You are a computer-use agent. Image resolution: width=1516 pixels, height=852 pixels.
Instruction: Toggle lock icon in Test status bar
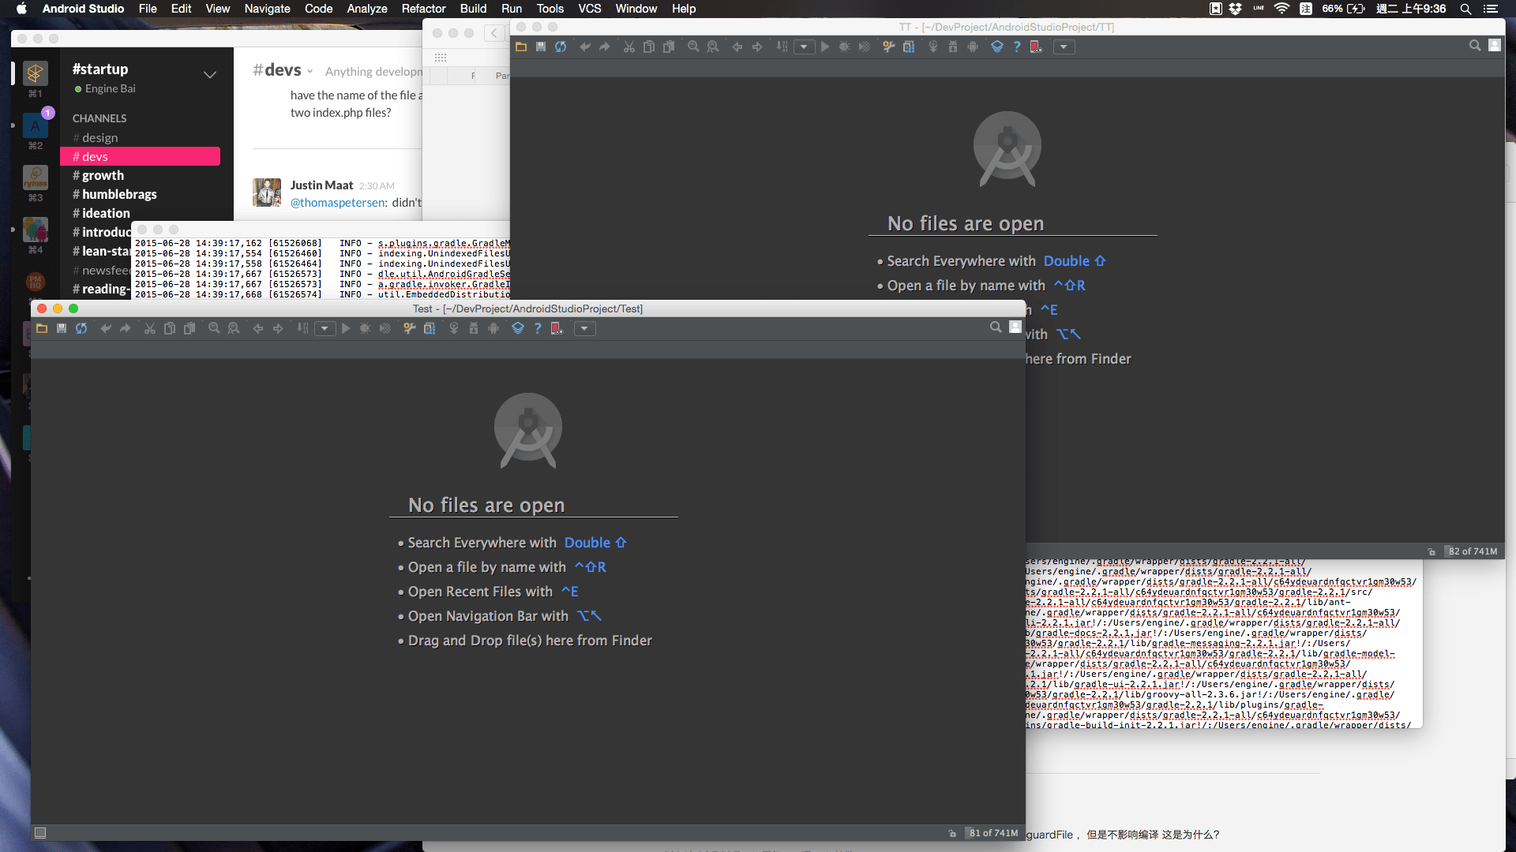point(952,833)
